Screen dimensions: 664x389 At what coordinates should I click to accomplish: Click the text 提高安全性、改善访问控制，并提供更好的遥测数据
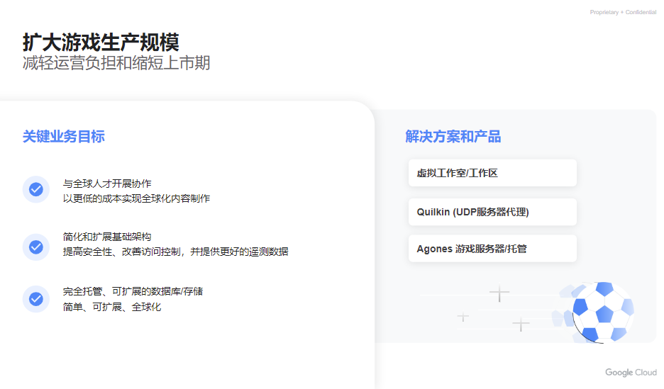[x=175, y=252]
